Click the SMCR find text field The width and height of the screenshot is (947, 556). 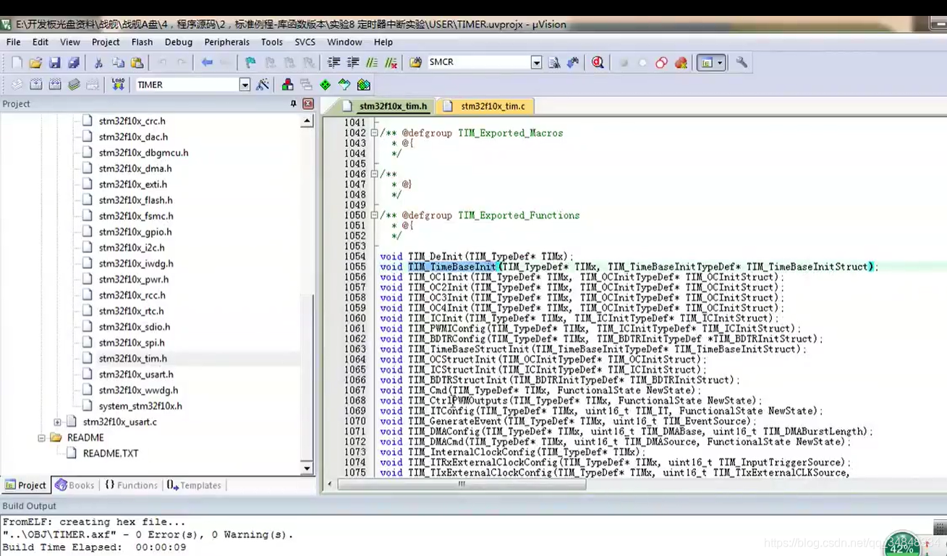(x=478, y=62)
